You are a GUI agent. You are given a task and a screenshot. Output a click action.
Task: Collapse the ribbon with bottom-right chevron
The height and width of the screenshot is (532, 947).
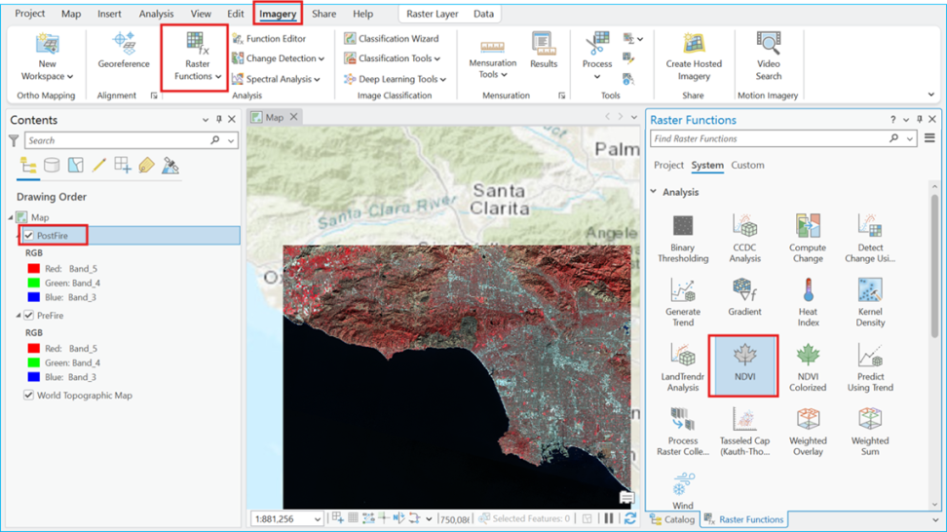tap(930, 95)
